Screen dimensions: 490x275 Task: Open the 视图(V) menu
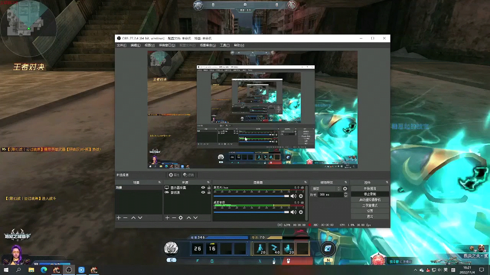coord(150,45)
